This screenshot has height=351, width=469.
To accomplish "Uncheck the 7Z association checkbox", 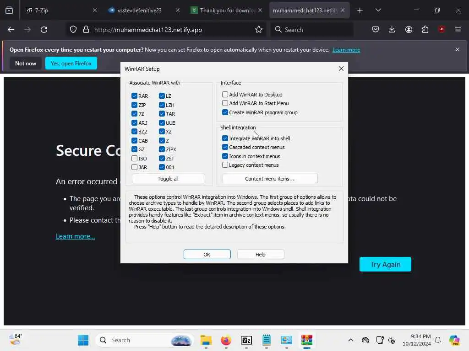I will pos(134,114).
